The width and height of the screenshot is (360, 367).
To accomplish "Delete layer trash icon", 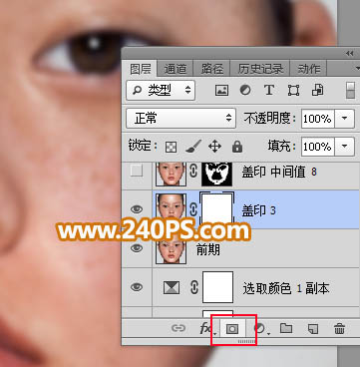I will [x=339, y=329].
